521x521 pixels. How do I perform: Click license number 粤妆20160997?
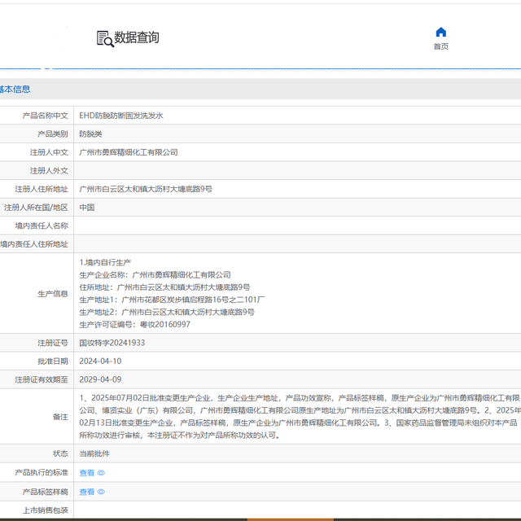pyautogui.click(x=165, y=324)
